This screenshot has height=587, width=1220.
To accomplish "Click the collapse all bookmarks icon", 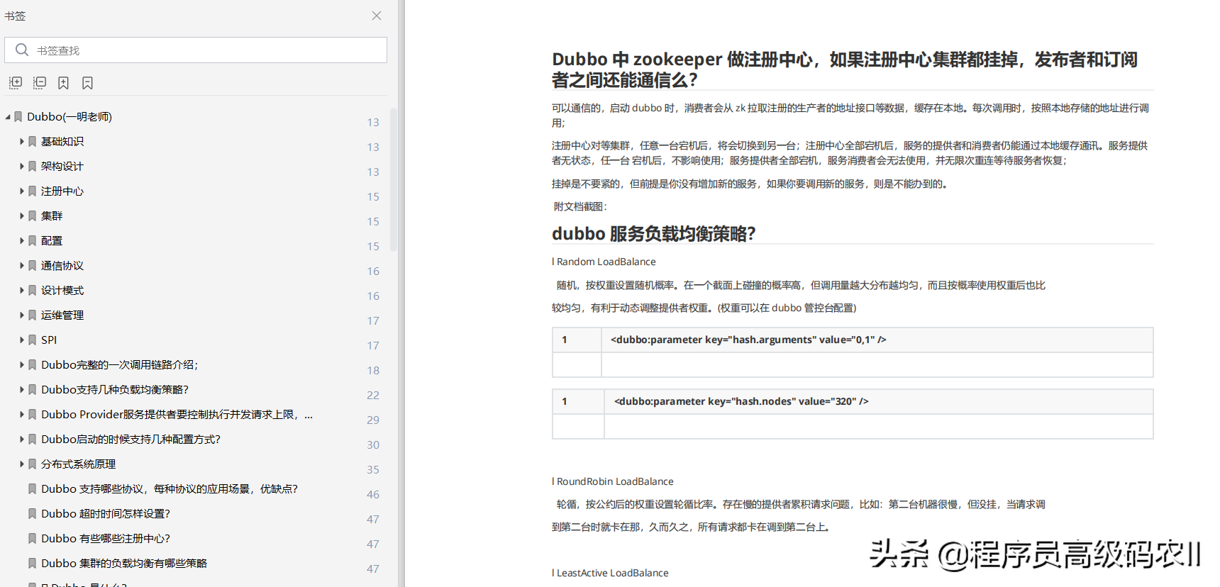I will [40, 83].
